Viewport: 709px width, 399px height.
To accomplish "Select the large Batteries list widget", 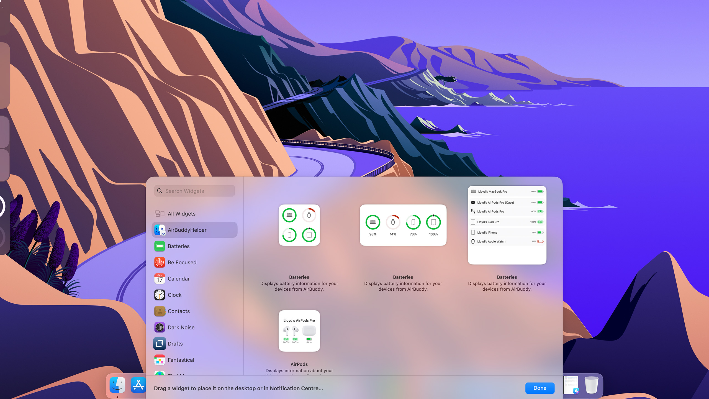I will (x=507, y=225).
